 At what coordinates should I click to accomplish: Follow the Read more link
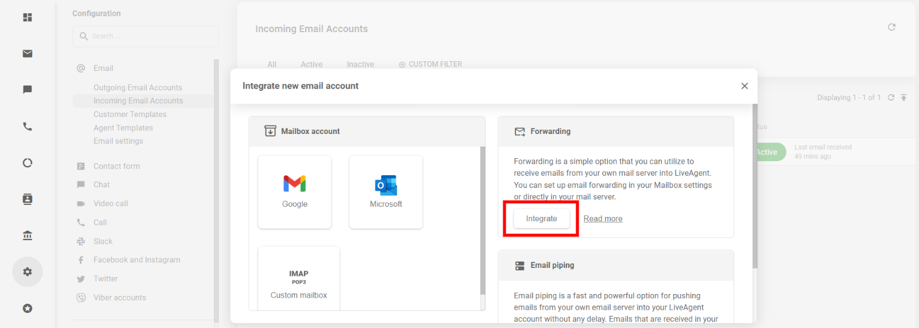tap(603, 218)
